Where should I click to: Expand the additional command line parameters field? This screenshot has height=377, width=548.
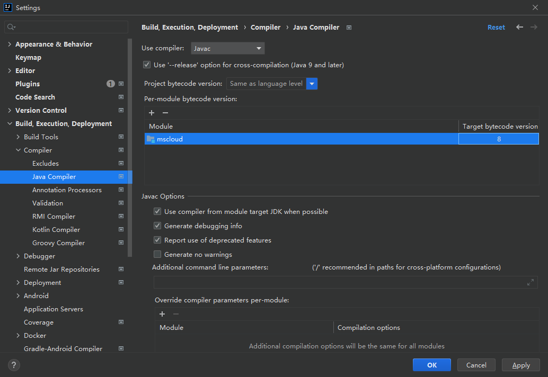[530, 282]
